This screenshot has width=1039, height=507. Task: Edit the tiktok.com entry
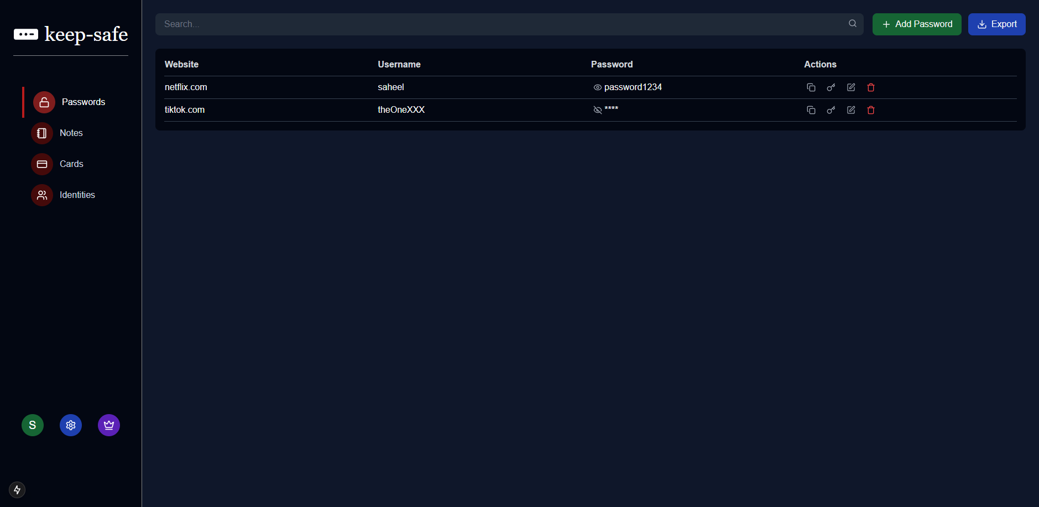pos(851,110)
